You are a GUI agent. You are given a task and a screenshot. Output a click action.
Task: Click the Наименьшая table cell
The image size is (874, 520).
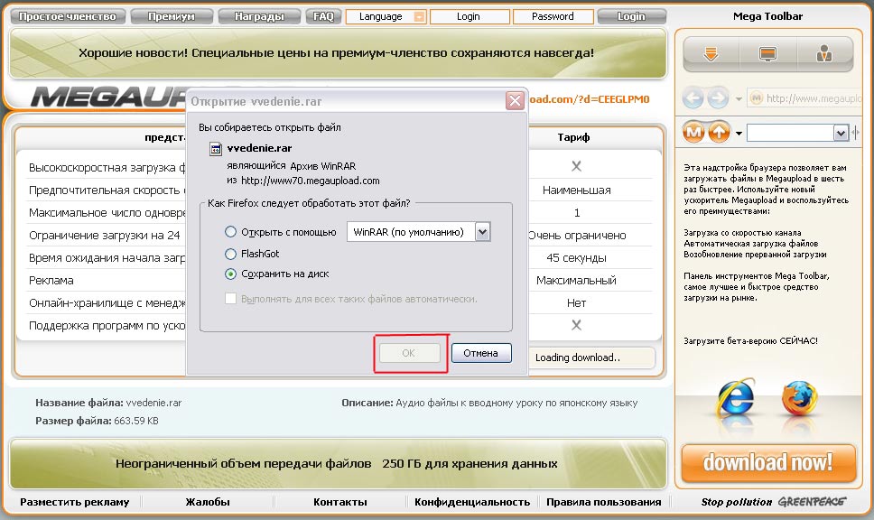coord(576,190)
